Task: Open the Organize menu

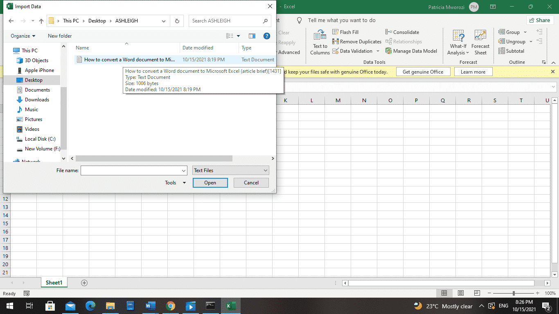Action: tap(23, 36)
